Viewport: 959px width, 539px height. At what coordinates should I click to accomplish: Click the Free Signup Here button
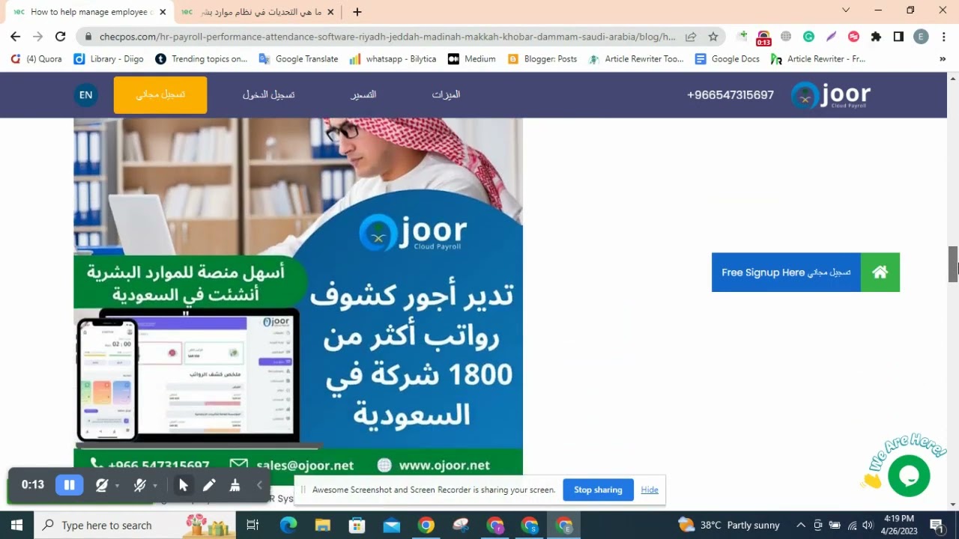[786, 272]
